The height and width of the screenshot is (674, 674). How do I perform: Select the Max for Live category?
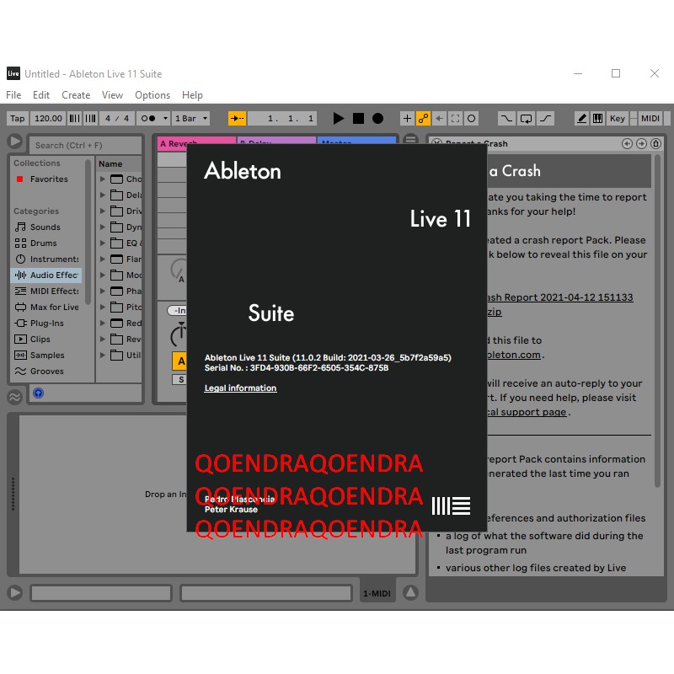[47, 307]
